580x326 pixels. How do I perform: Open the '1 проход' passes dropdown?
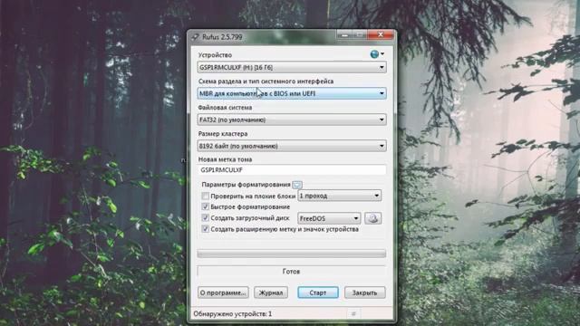tap(339, 196)
